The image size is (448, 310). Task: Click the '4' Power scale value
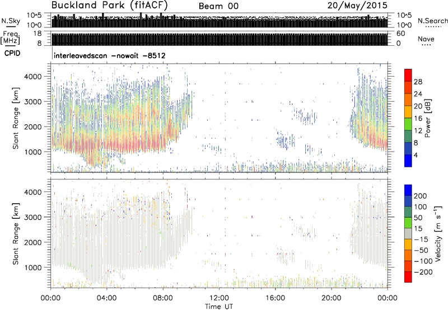point(416,155)
